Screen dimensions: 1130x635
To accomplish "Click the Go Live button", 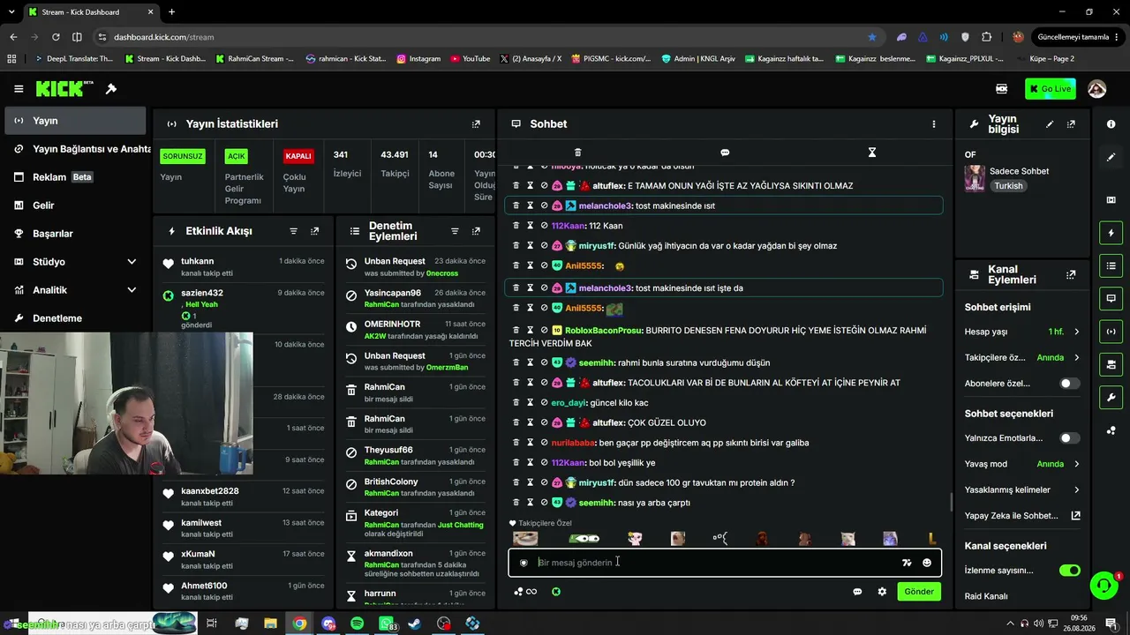I will click(1050, 89).
